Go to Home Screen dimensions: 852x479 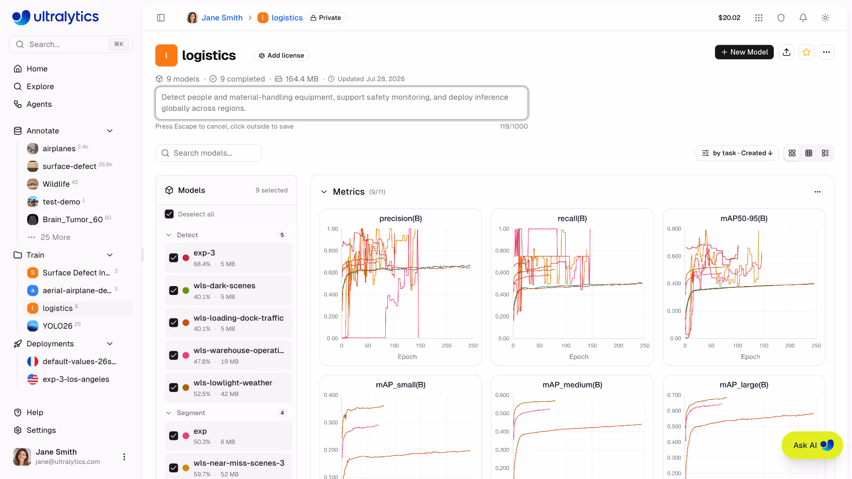37,69
